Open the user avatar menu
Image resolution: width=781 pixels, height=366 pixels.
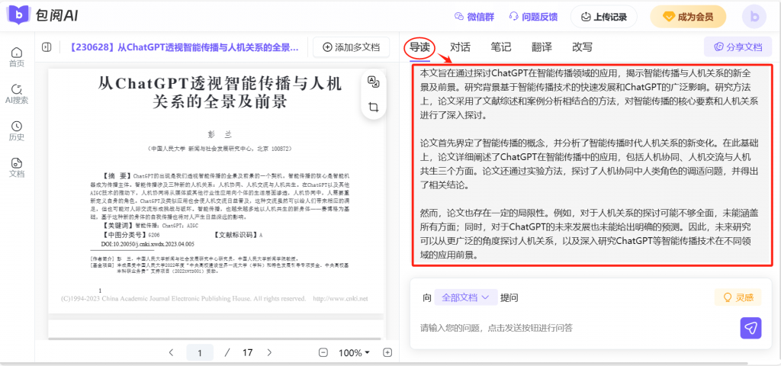[754, 17]
